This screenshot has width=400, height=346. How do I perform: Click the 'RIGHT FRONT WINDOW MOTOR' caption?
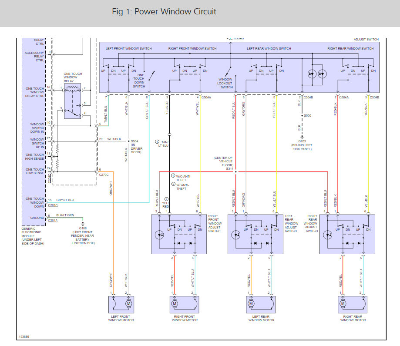(185, 318)
